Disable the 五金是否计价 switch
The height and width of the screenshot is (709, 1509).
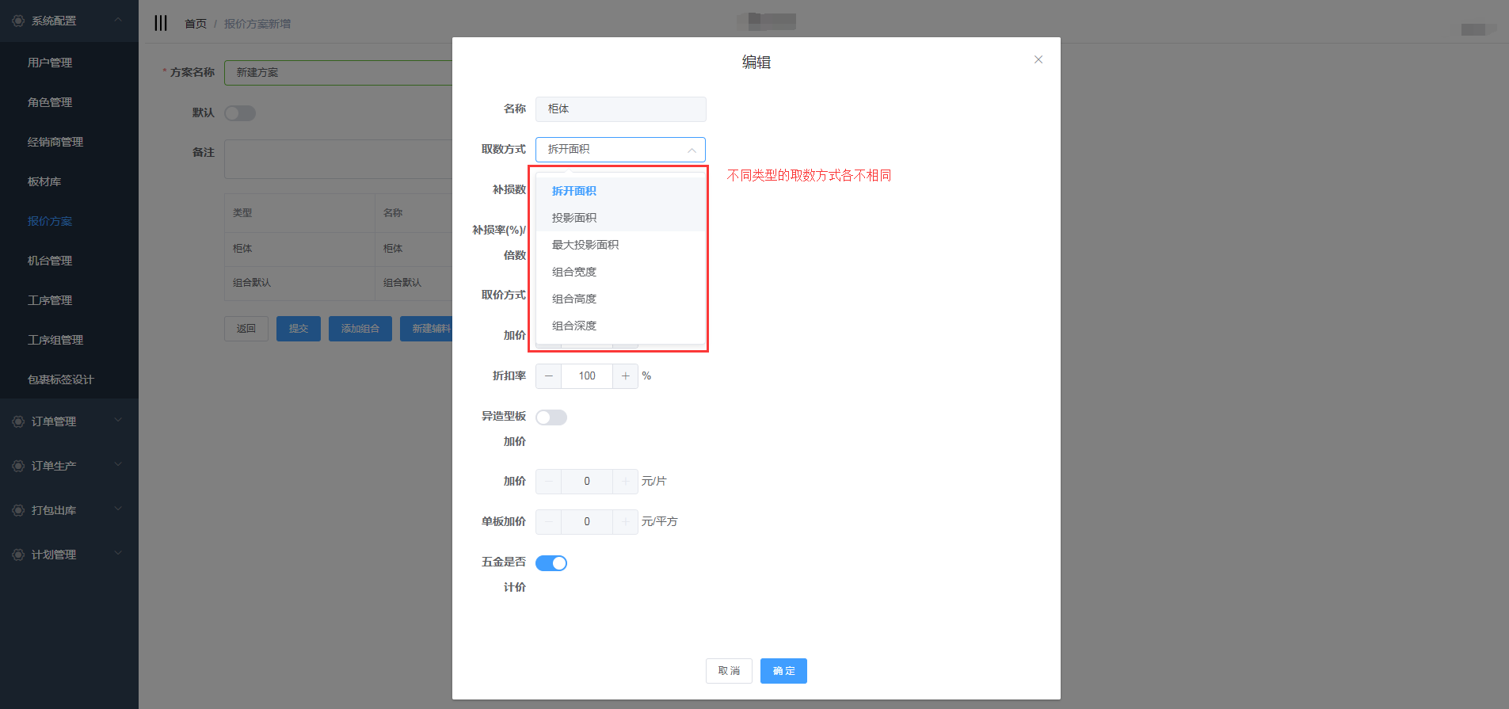551,563
